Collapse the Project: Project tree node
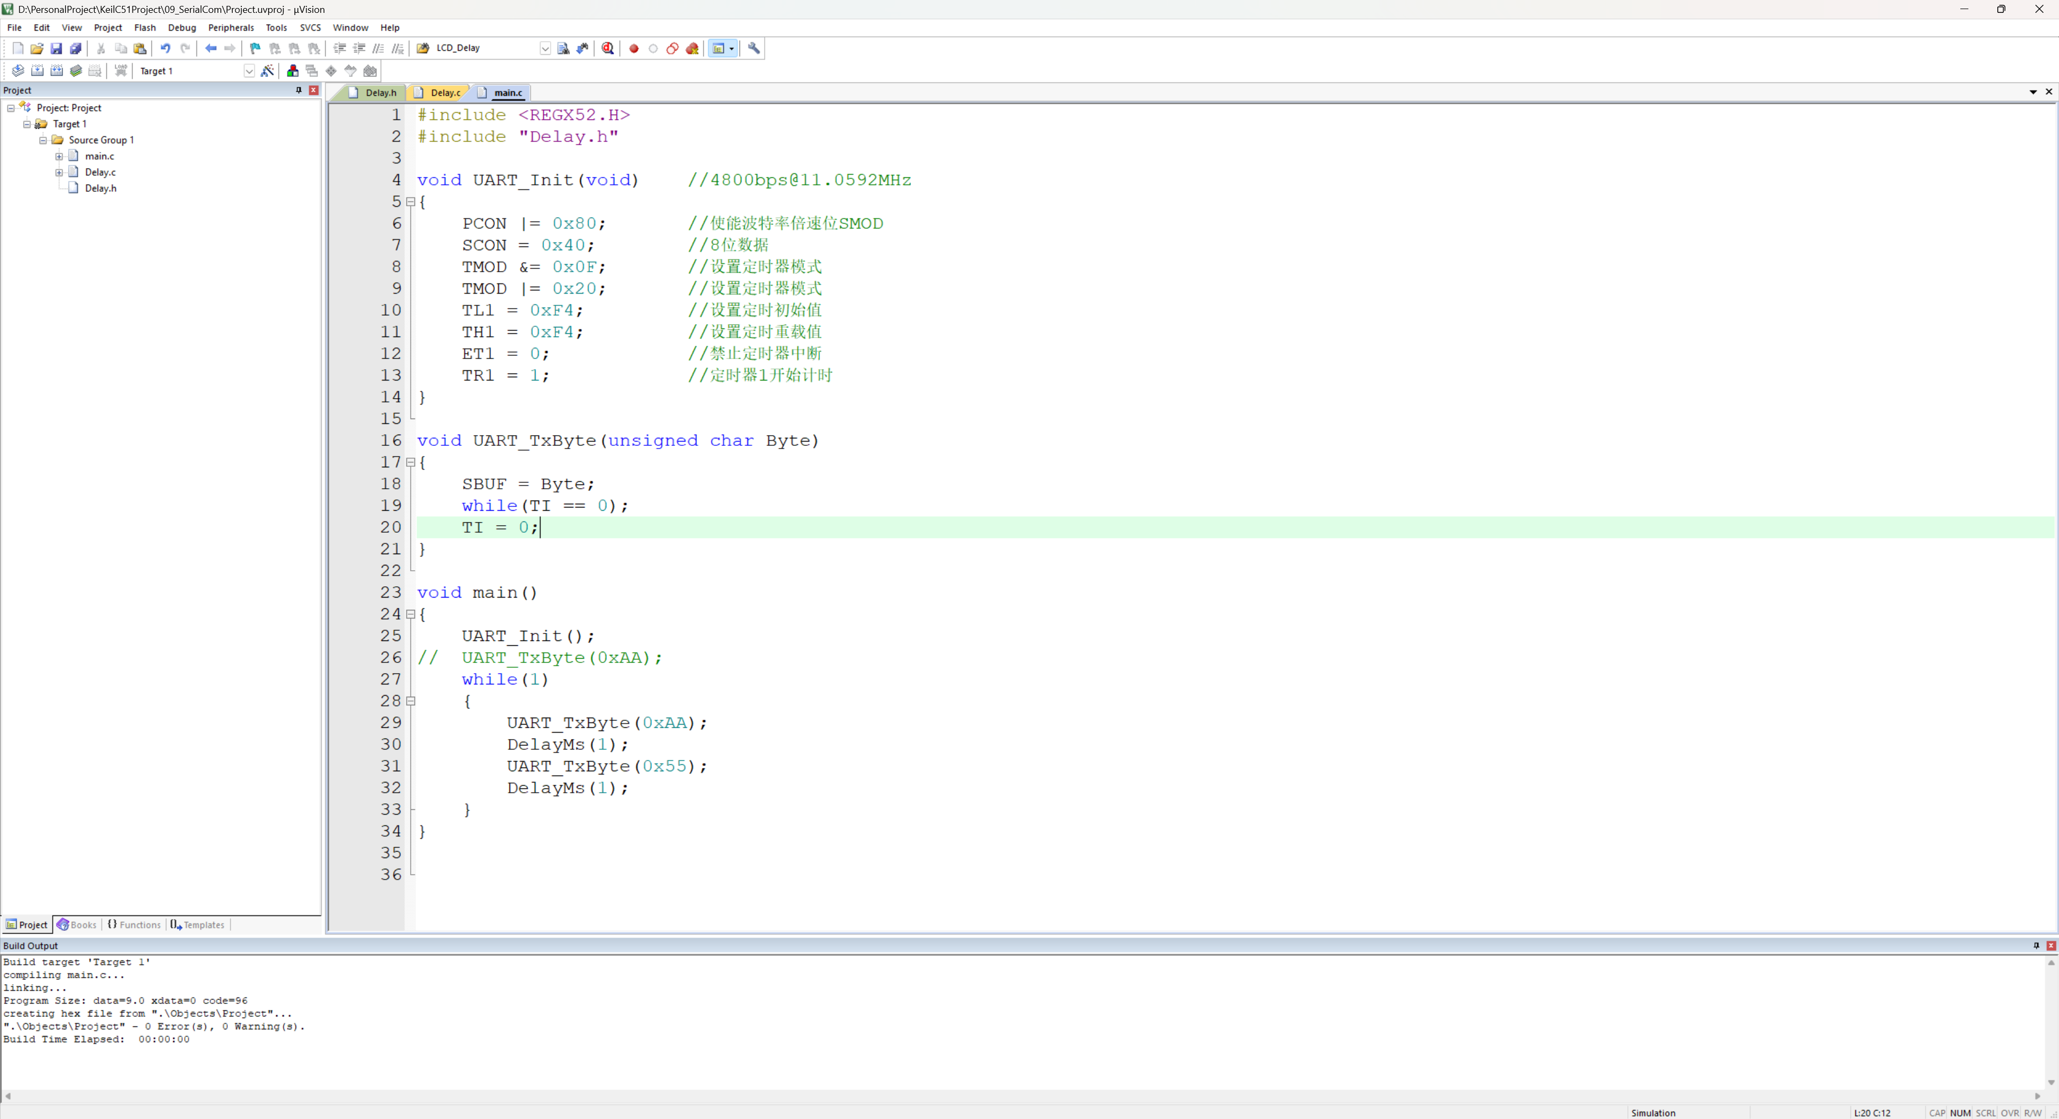Screen dimensions: 2059x1119 (10, 108)
